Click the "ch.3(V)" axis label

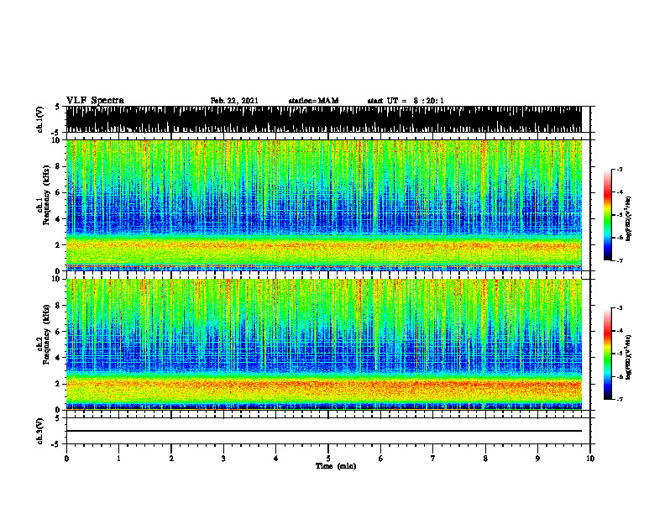[39, 431]
